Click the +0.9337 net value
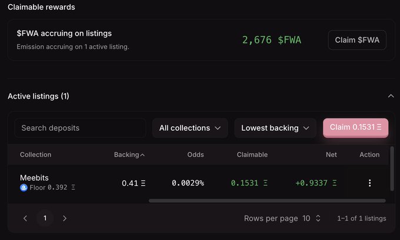The image size is (400, 240). (x=316, y=183)
